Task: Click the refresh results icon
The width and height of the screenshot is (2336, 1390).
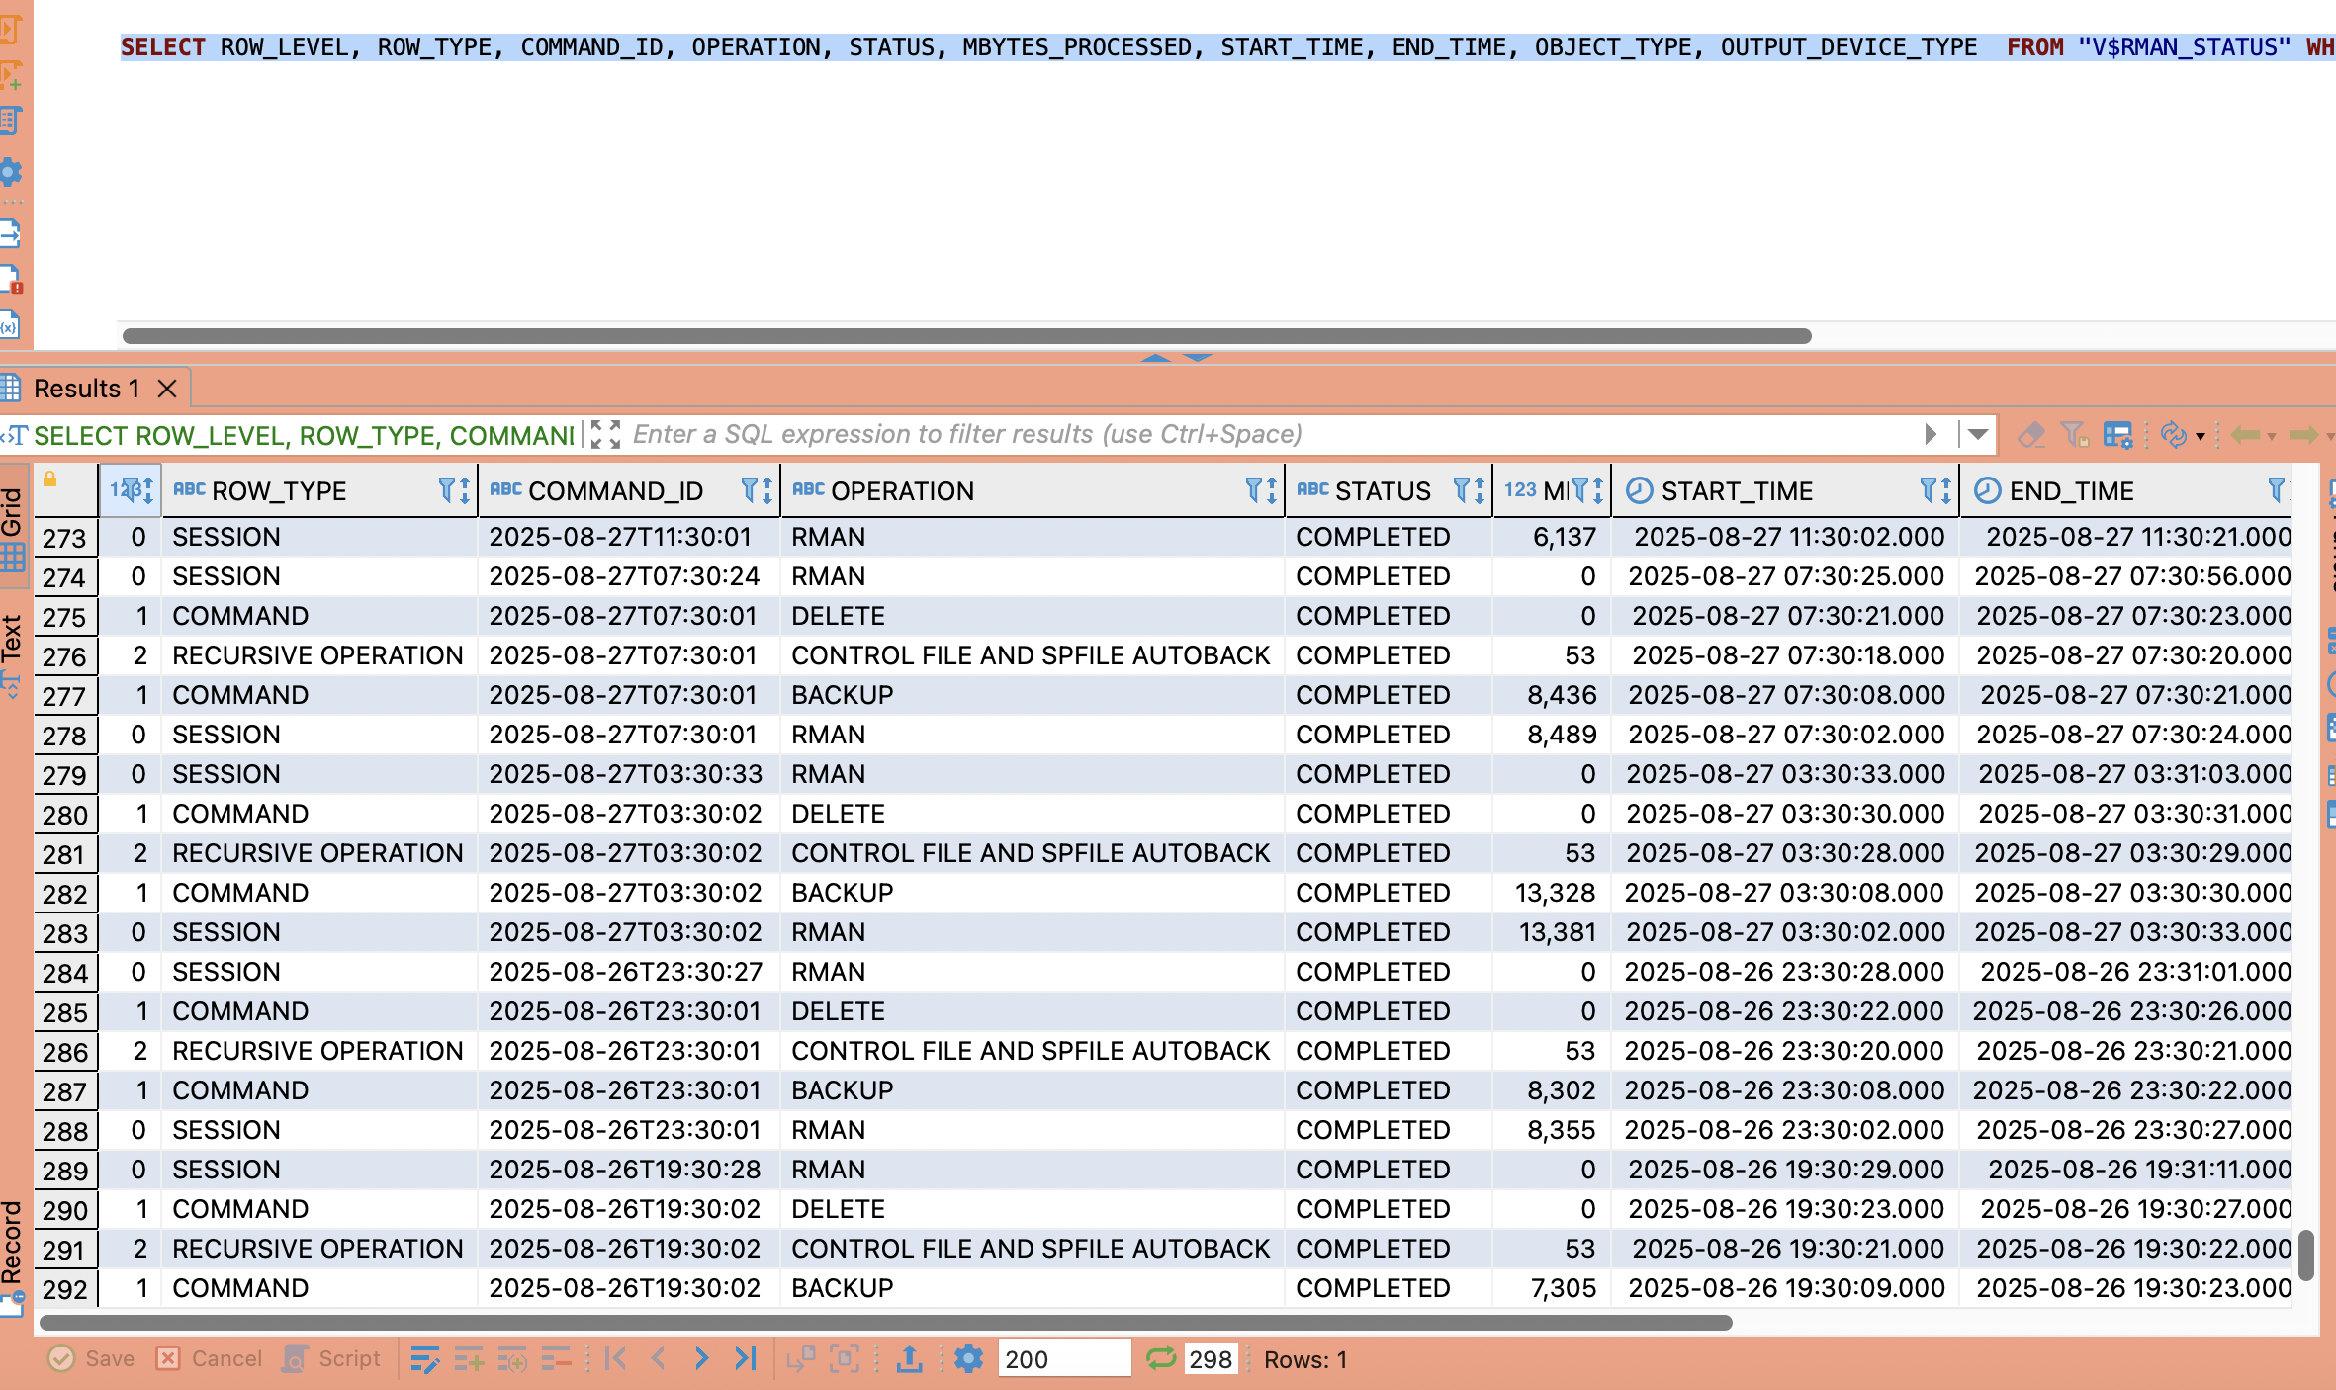Action: click(x=2173, y=435)
